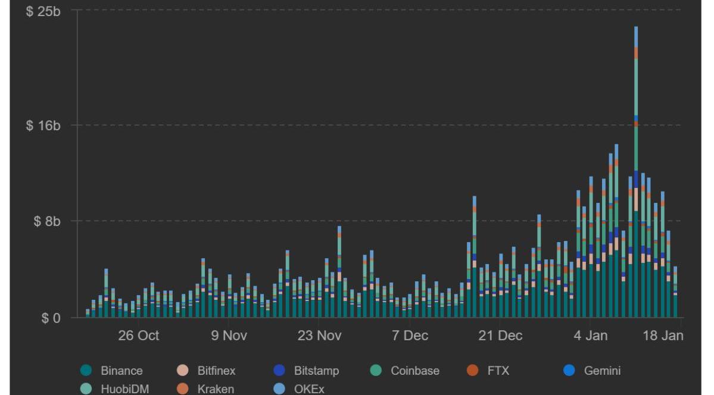Click the 23 Nov x-axis date label
714x395 pixels.
(x=320, y=336)
